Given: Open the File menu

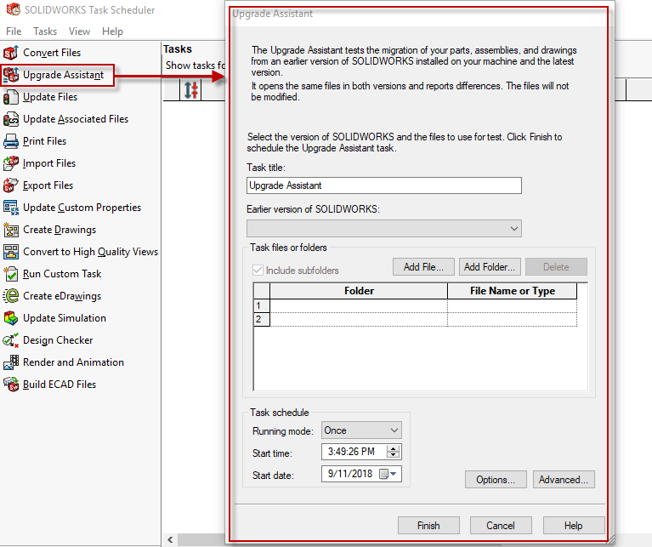Looking at the screenshot, I should 14,31.
